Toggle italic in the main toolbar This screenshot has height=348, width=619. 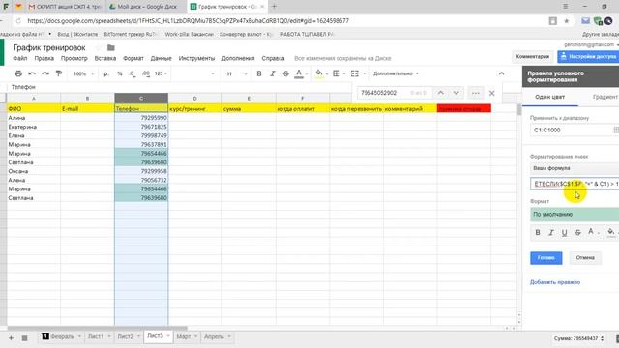(273, 73)
